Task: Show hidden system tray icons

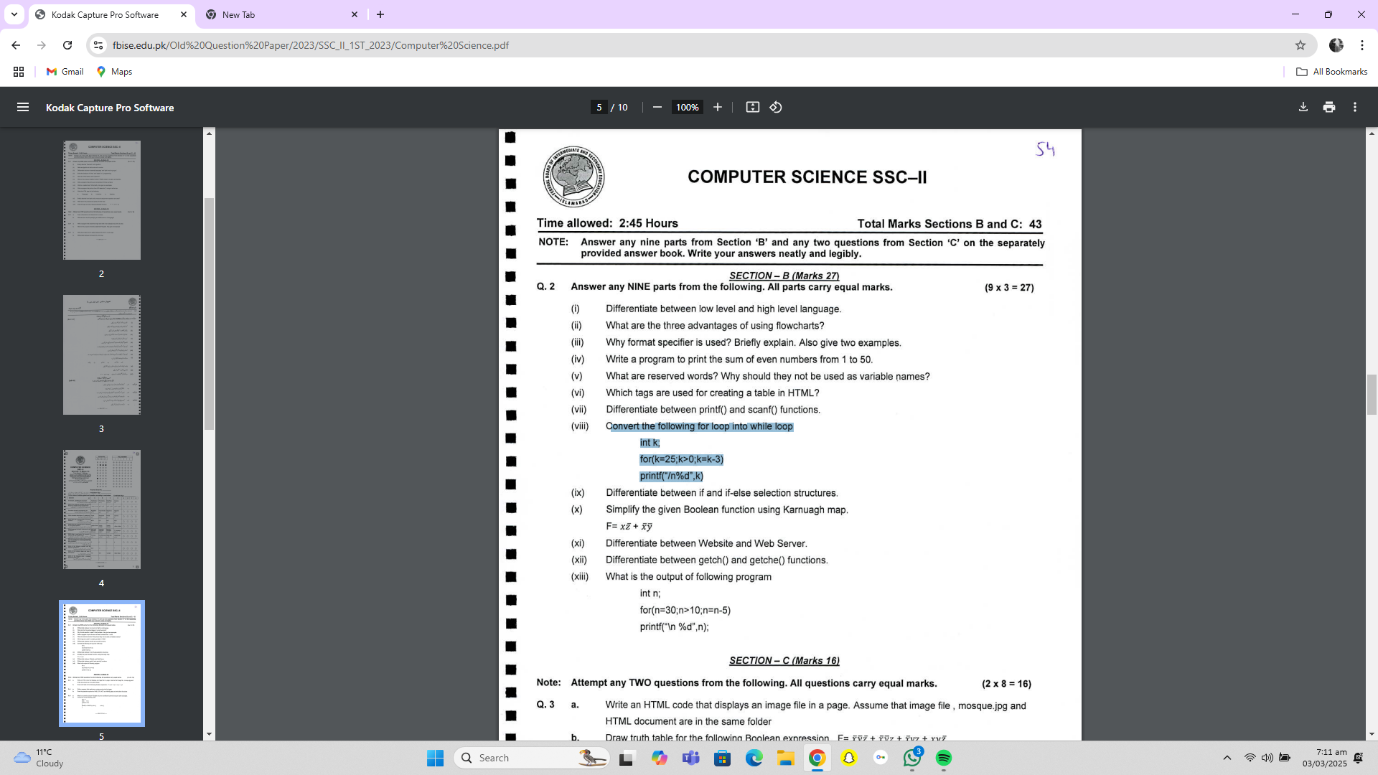Action: click(x=1227, y=758)
